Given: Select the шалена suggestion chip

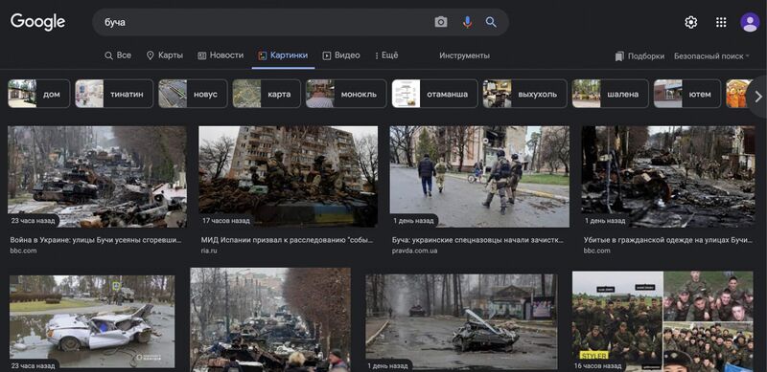Looking at the screenshot, I should coord(611,94).
